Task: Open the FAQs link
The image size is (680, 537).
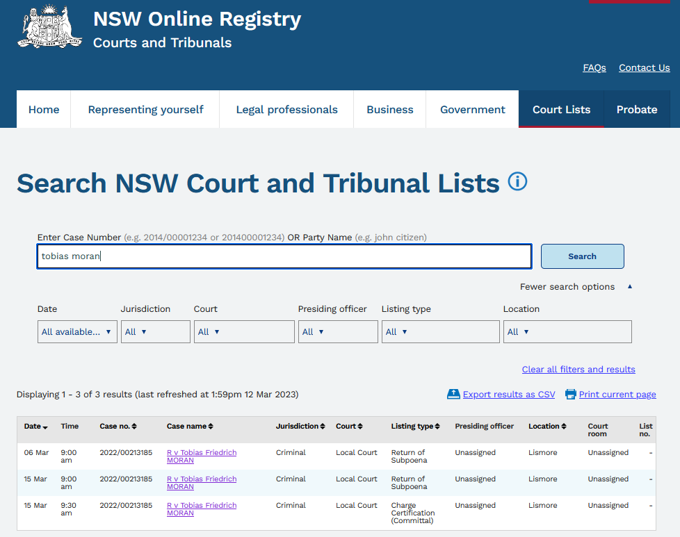Action: 594,67
